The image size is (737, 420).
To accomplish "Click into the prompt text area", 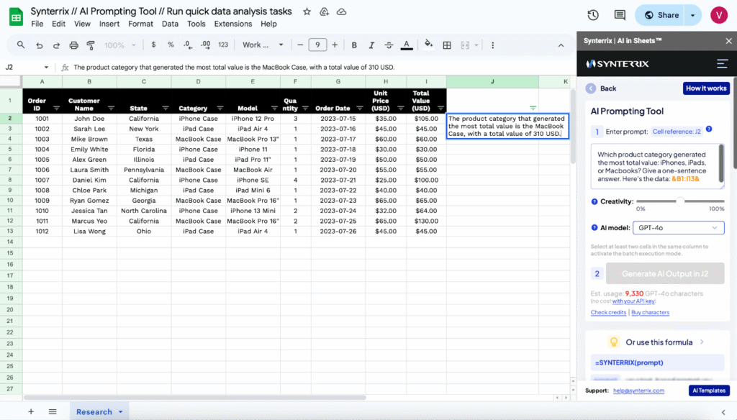I will 657,167.
